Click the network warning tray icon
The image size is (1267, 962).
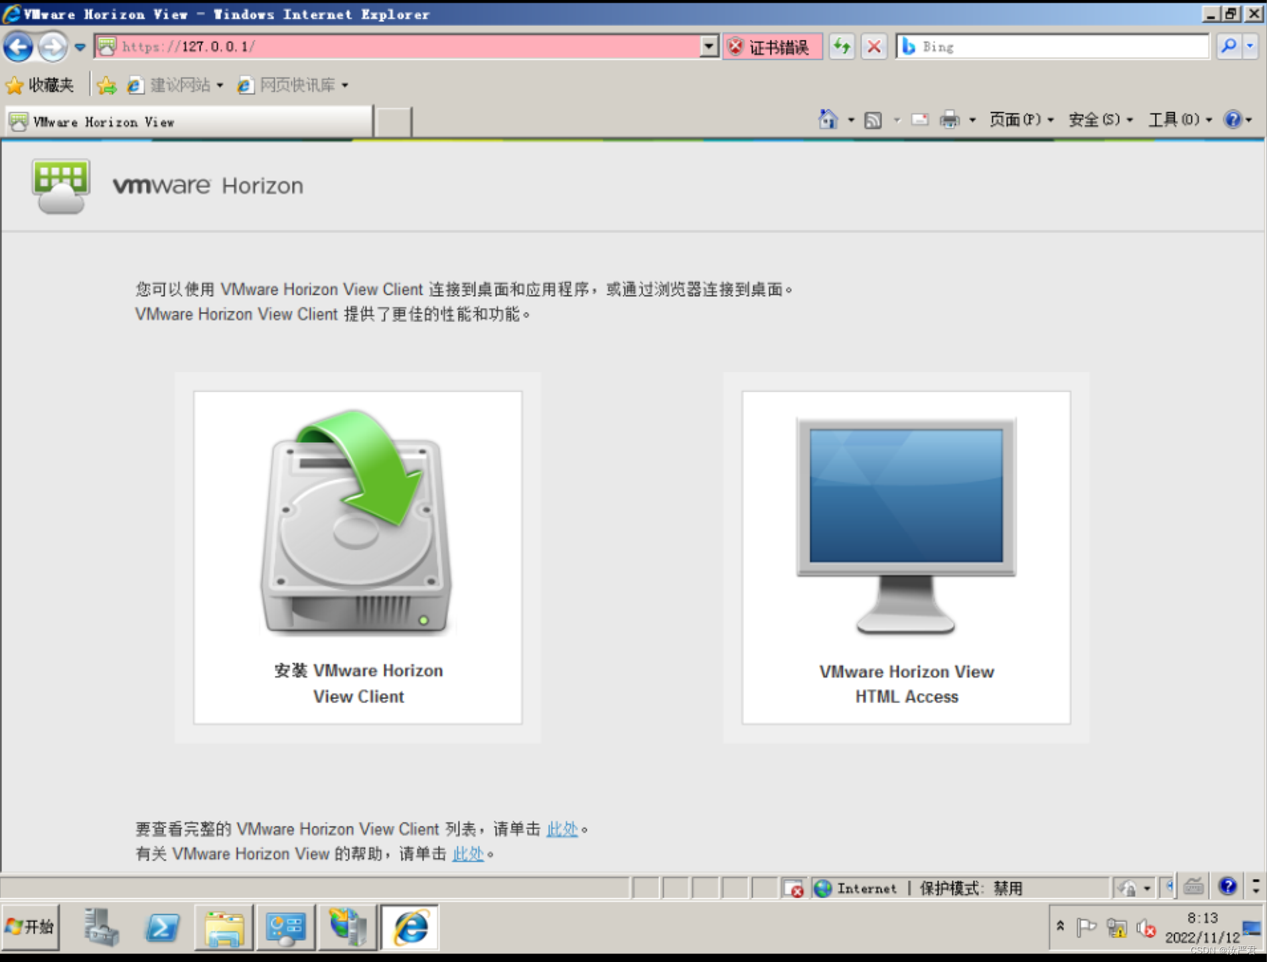[x=1116, y=927]
